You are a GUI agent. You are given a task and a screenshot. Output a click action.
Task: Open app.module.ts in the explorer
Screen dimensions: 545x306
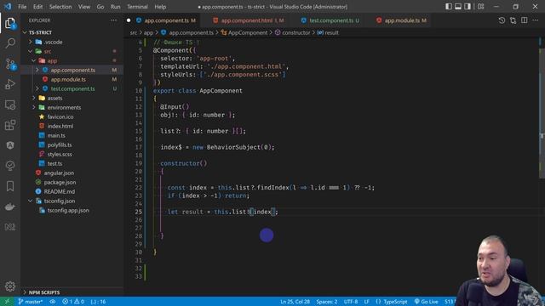(x=68, y=79)
